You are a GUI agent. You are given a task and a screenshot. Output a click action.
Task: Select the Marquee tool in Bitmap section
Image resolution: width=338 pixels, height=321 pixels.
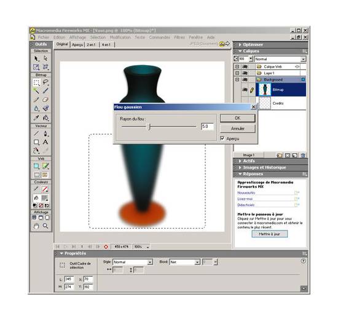click(36, 82)
